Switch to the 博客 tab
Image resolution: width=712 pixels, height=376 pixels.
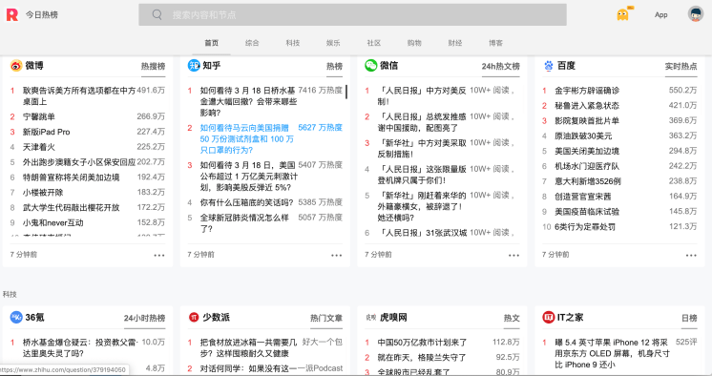(x=495, y=43)
